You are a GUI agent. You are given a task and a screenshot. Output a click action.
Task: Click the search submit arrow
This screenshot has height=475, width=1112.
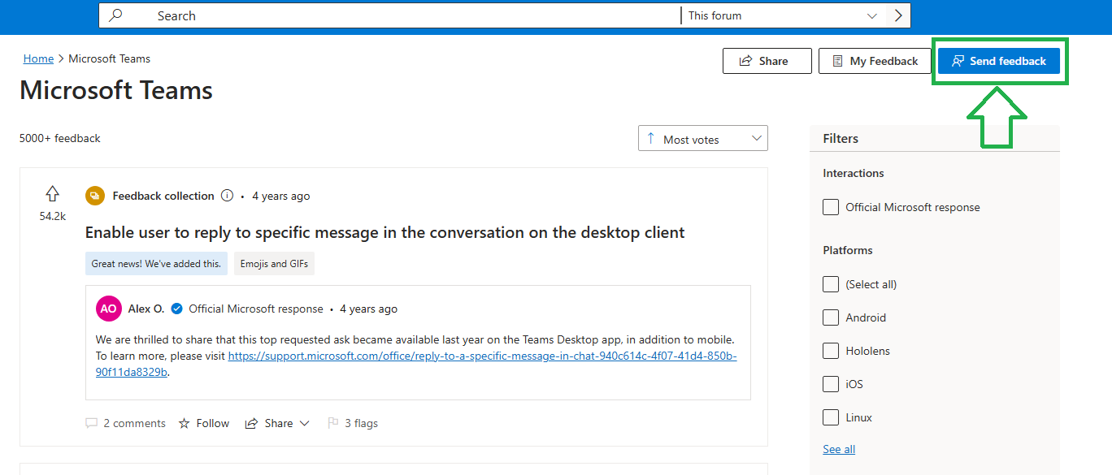point(897,15)
